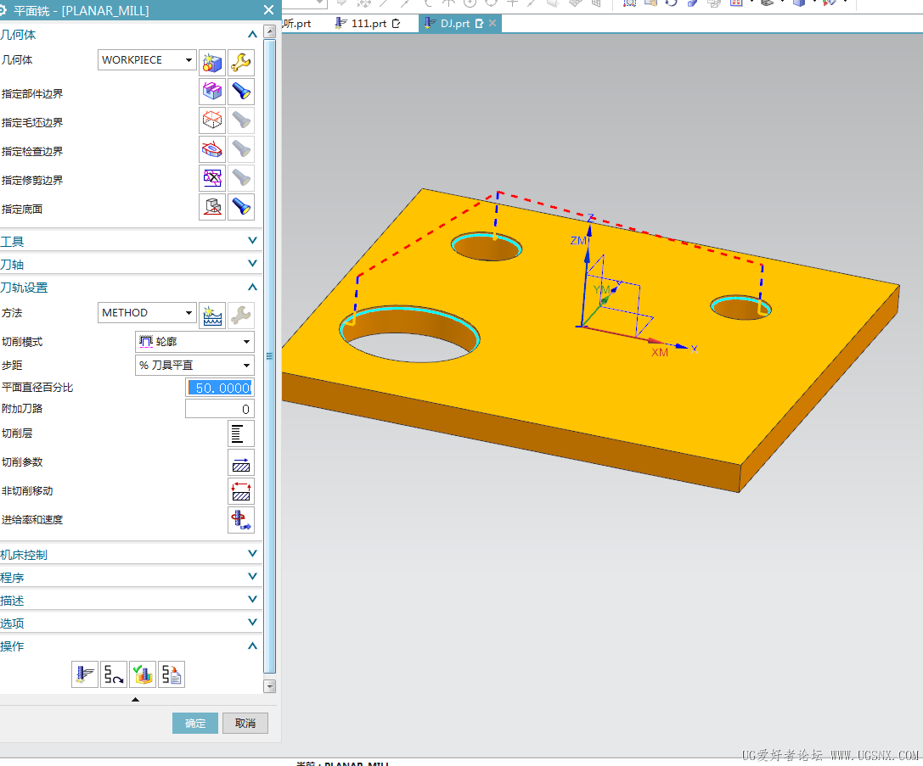The height and width of the screenshot is (766, 923).
Task: Collapse the path settings (刀轨设置) section
Action: point(252,287)
